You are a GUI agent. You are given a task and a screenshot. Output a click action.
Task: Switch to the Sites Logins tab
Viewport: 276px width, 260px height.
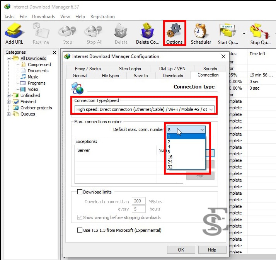pyautogui.click(x=130, y=69)
